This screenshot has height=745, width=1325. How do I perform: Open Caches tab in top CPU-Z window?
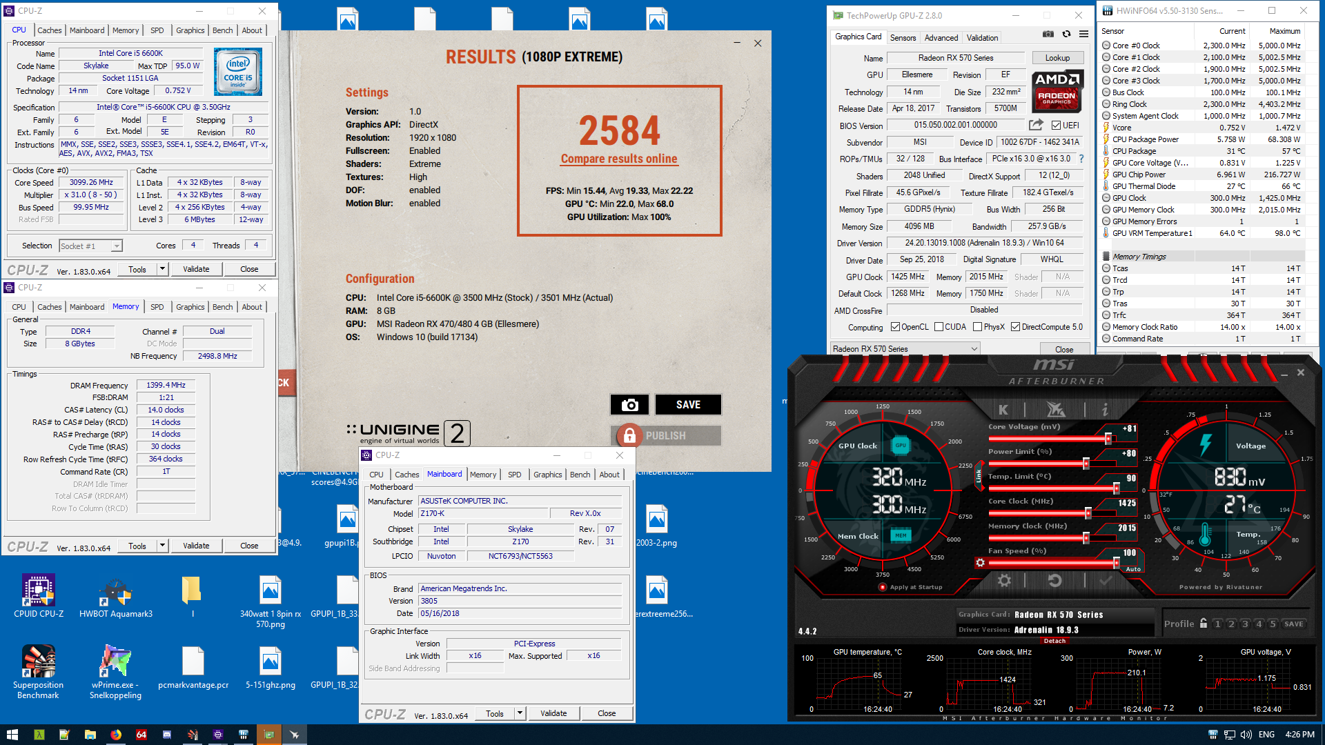tap(50, 30)
